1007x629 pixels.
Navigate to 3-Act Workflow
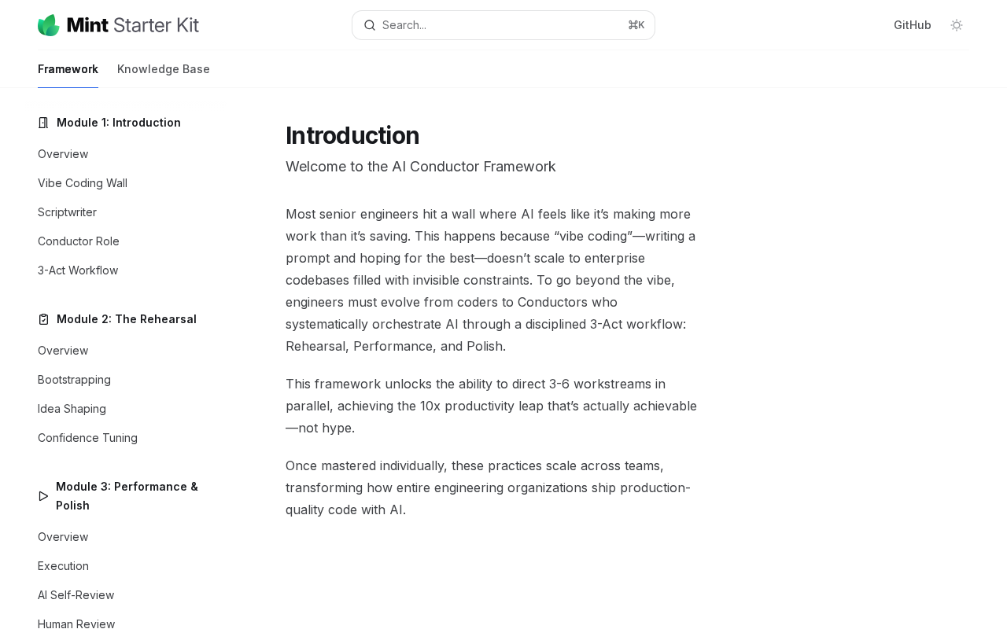[78, 270]
